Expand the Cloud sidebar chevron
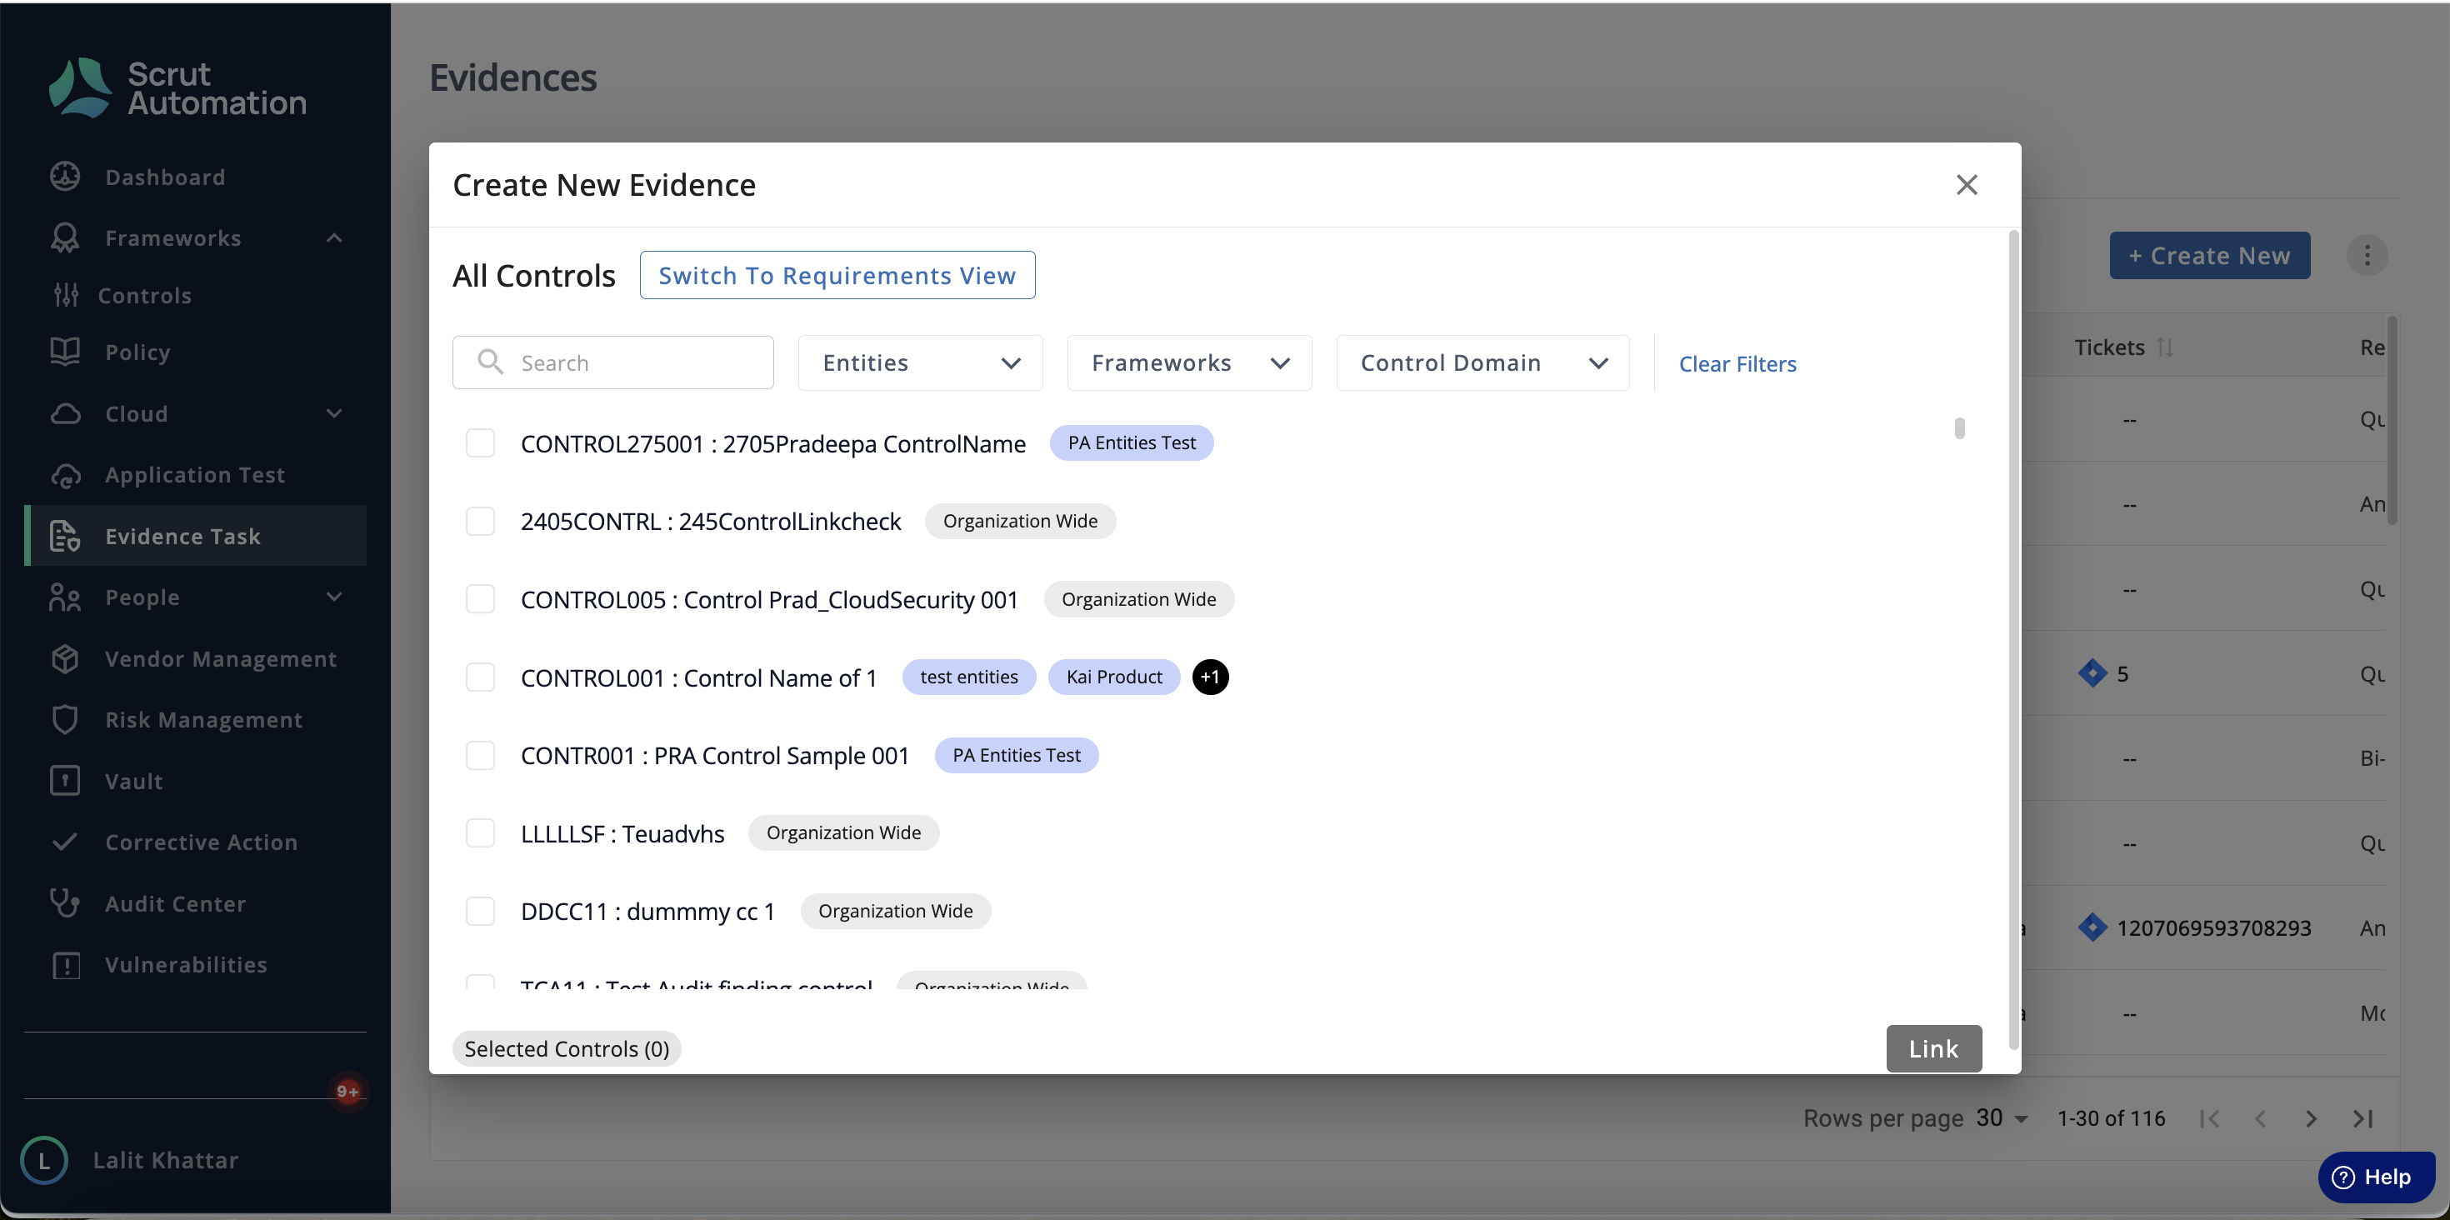The height and width of the screenshot is (1220, 2450). (x=334, y=413)
